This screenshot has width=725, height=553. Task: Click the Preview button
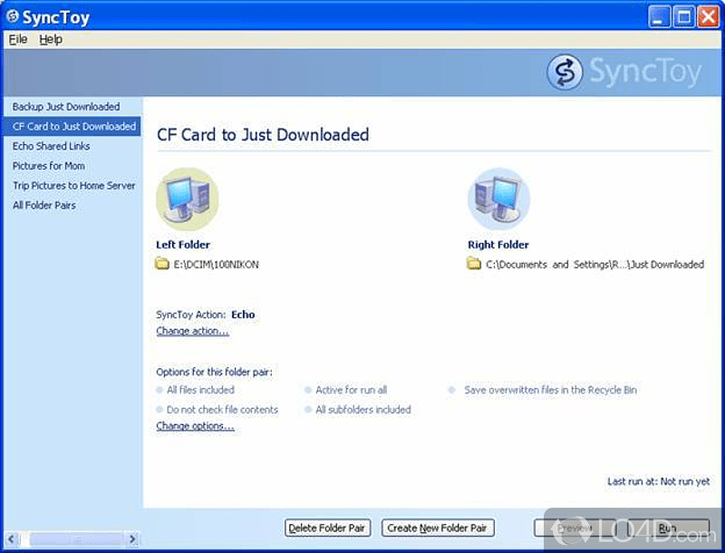pyautogui.click(x=575, y=528)
